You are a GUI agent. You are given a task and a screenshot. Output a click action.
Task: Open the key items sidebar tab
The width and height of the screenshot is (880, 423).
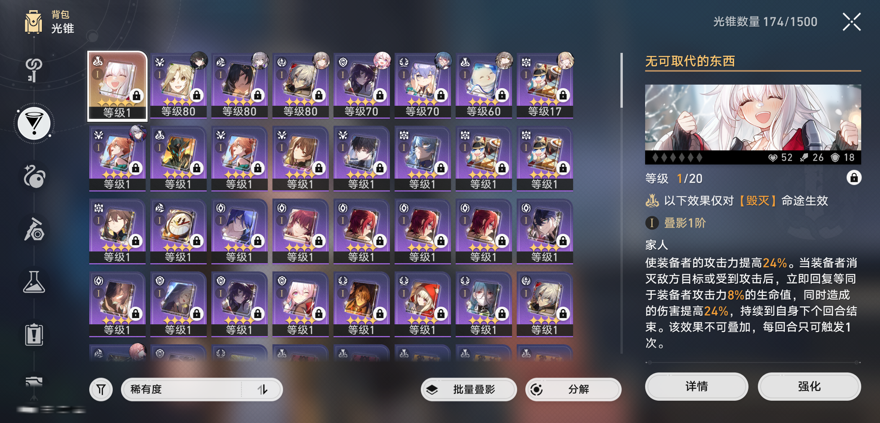pyautogui.click(x=34, y=70)
